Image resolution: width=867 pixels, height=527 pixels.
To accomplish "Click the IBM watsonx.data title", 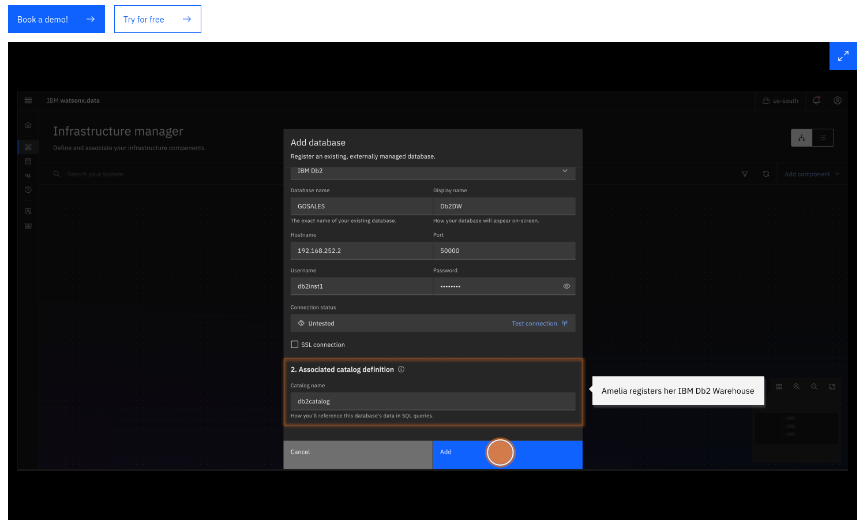I will coord(73,100).
